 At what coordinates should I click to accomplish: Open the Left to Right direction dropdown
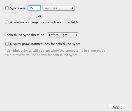(x=63, y=35)
